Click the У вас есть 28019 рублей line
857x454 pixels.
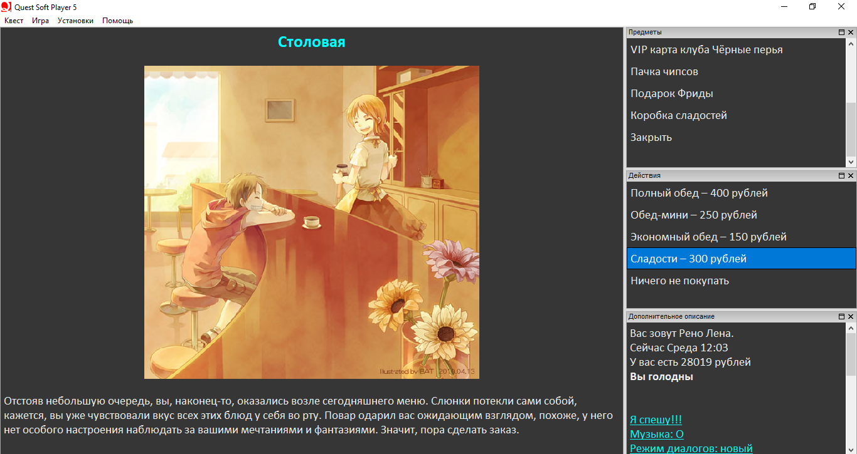pyautogui.click(x=690, y=362)
